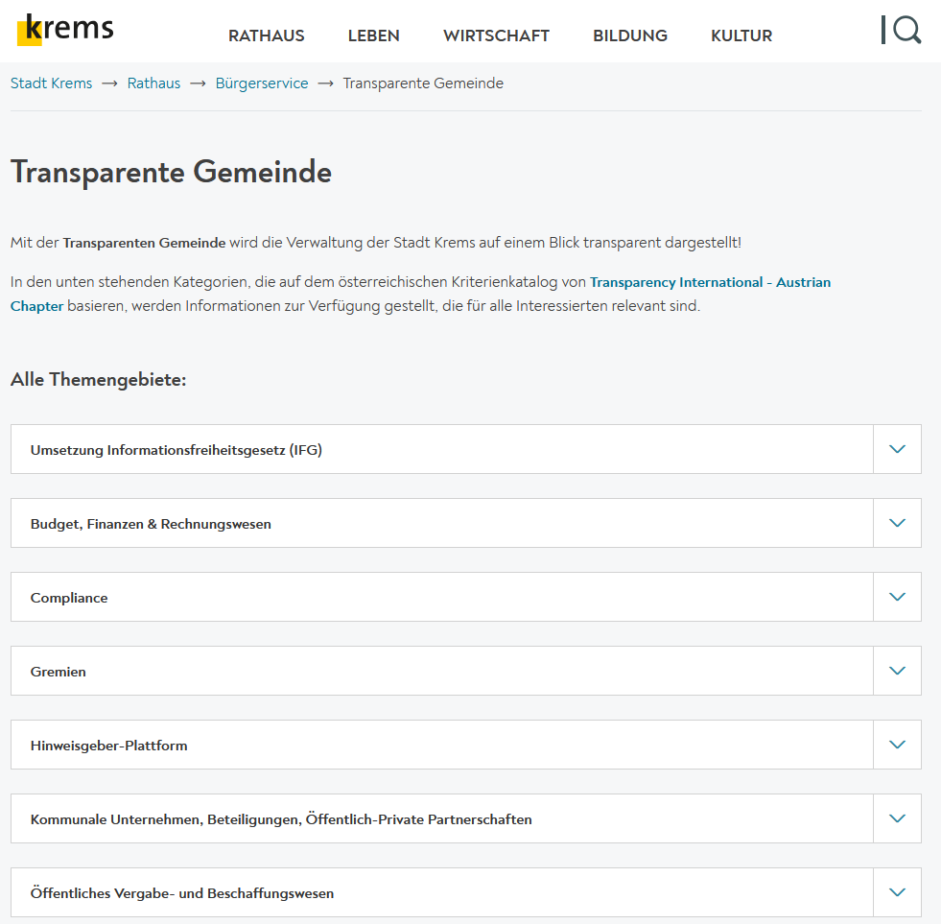Open the LEBEN menu
Image resolution: width=941 pixels, height=924 pixels.
tap(373, 36)
